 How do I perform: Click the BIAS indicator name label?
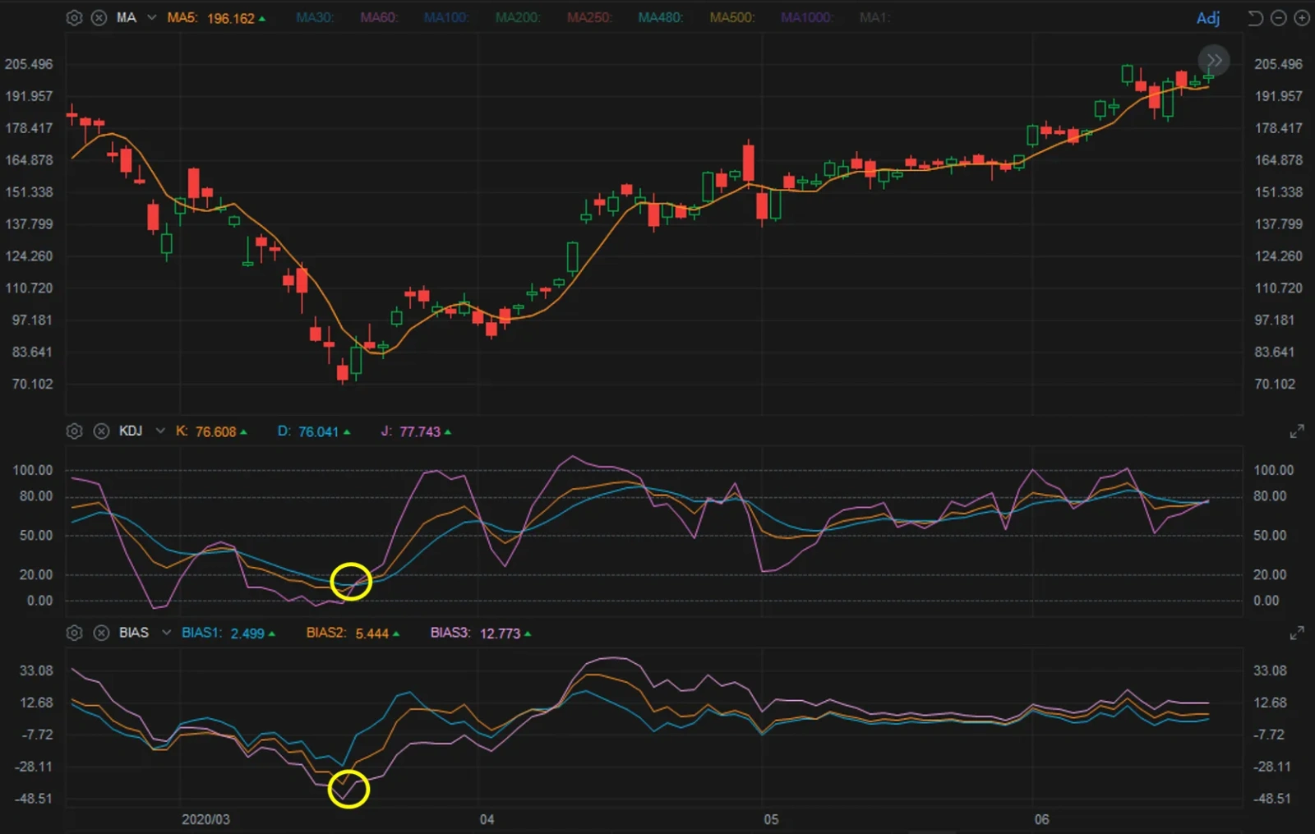coord(134,632)
